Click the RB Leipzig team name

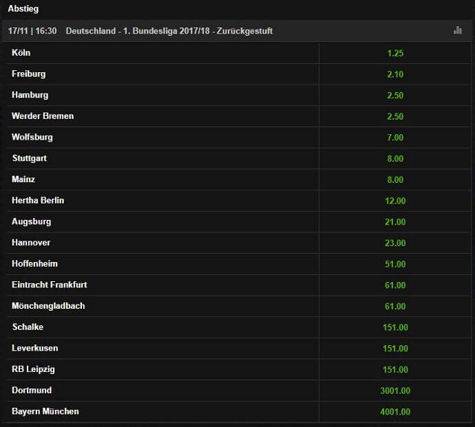[33, 369]
